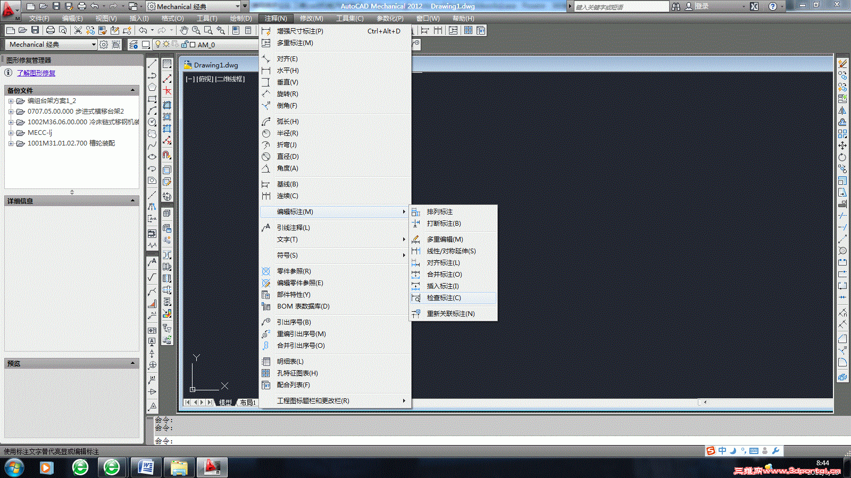Screen dimensions: 851x478
Task: Activate the Pan Realtime hand tool
Action: [183, 30]
